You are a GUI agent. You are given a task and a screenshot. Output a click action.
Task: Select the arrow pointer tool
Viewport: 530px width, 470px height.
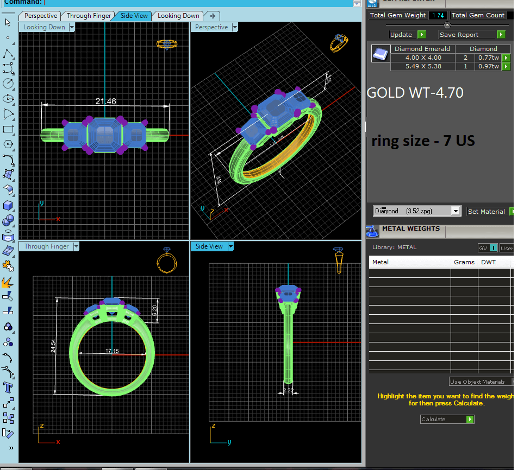(8, 23)
